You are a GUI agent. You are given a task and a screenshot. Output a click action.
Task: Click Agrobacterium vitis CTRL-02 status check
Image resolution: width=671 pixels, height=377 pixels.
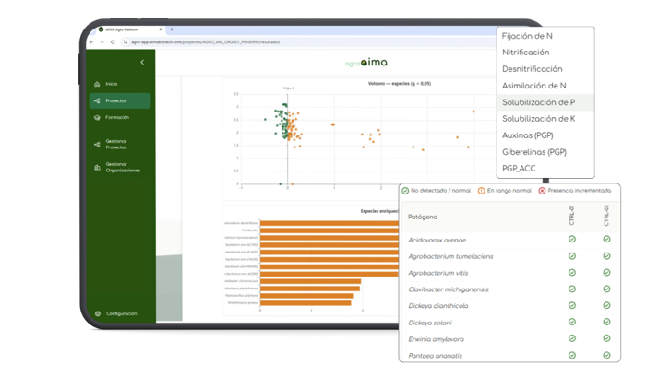click(606, 273)
